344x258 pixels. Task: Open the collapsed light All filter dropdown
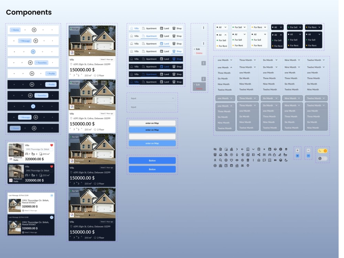pyautogui.click(x=222, y=27)
